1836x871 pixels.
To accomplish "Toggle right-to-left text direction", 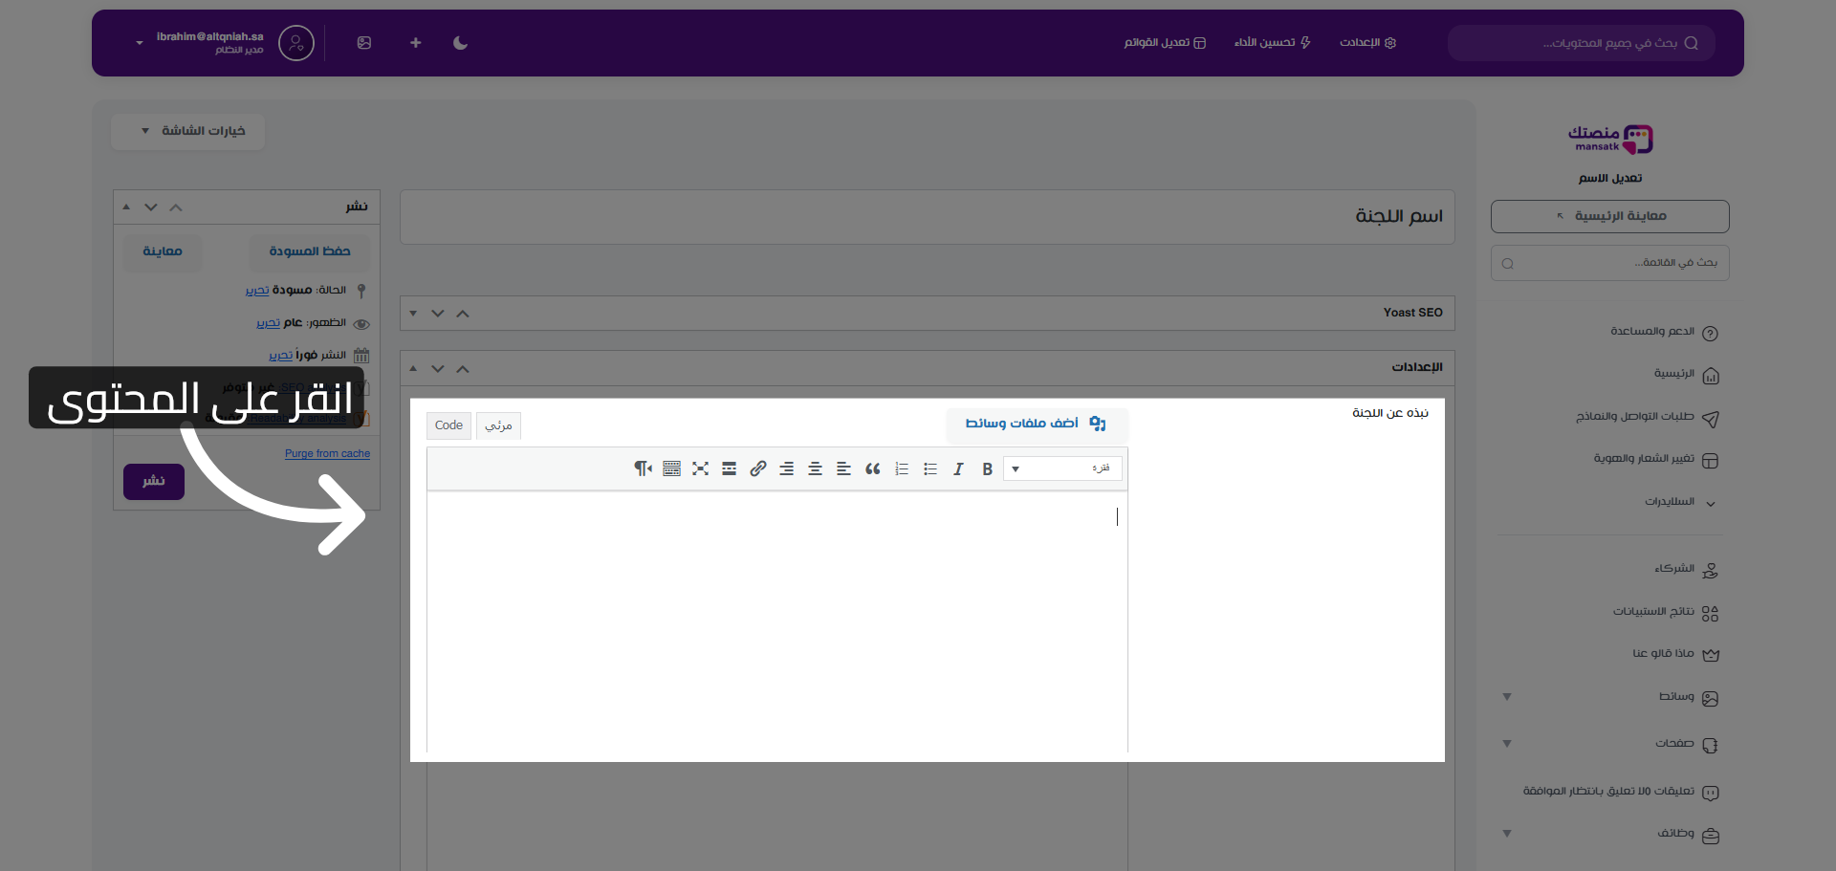I will pos(643,468).
